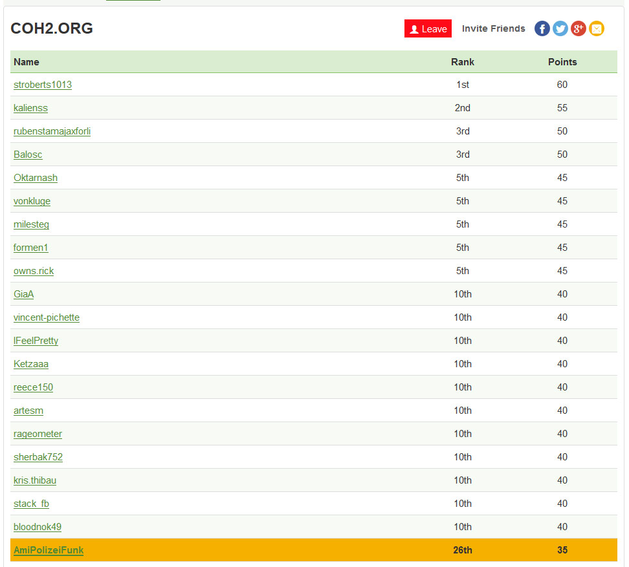This screenshot has height=567, width=629.
Task: Open owns.rick profile link
Action: tap(34, 270)
